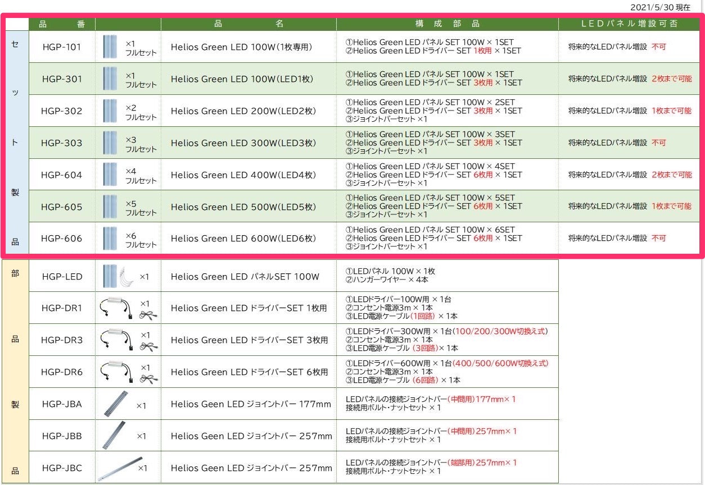Viewport: 705px width, 485px height.
Task: Click the LEDパネル増設可否 column header
Action: (x=629, y=24)
